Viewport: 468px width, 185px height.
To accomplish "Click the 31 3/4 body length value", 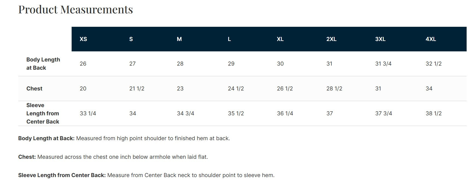I will coord(383,64).
